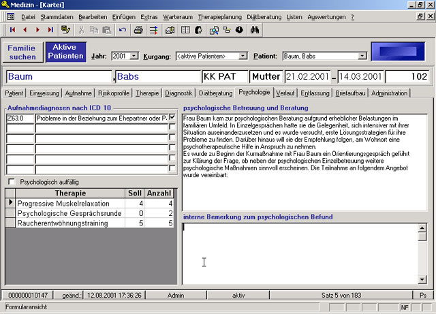Click the Aktive Patienten button
Image resolution: width=436 pixels, height=314 pixels.
[x=65, y=52]
